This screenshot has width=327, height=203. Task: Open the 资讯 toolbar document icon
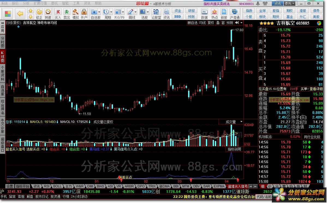tap(167, 12)
